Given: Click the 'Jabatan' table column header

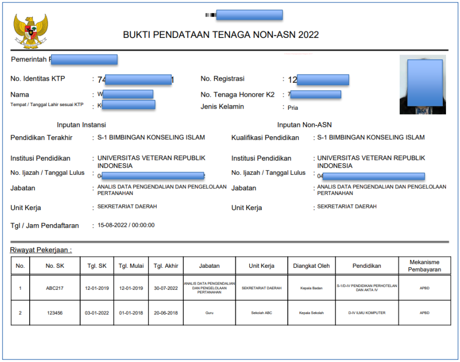Looking at the screenshot, I should coord(209,266).
